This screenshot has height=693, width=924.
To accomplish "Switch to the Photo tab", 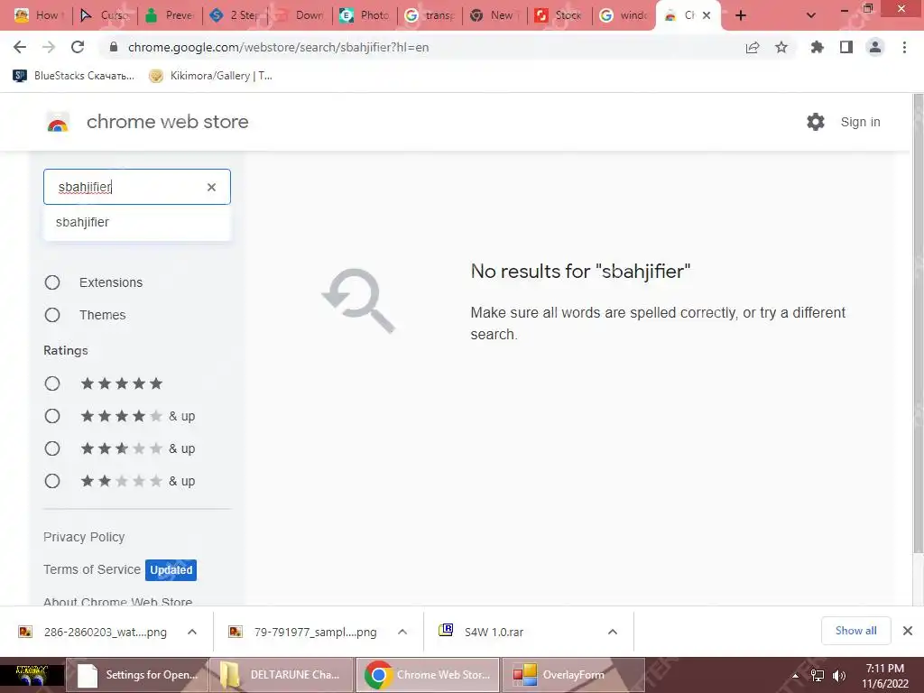I will coord(365,15).
